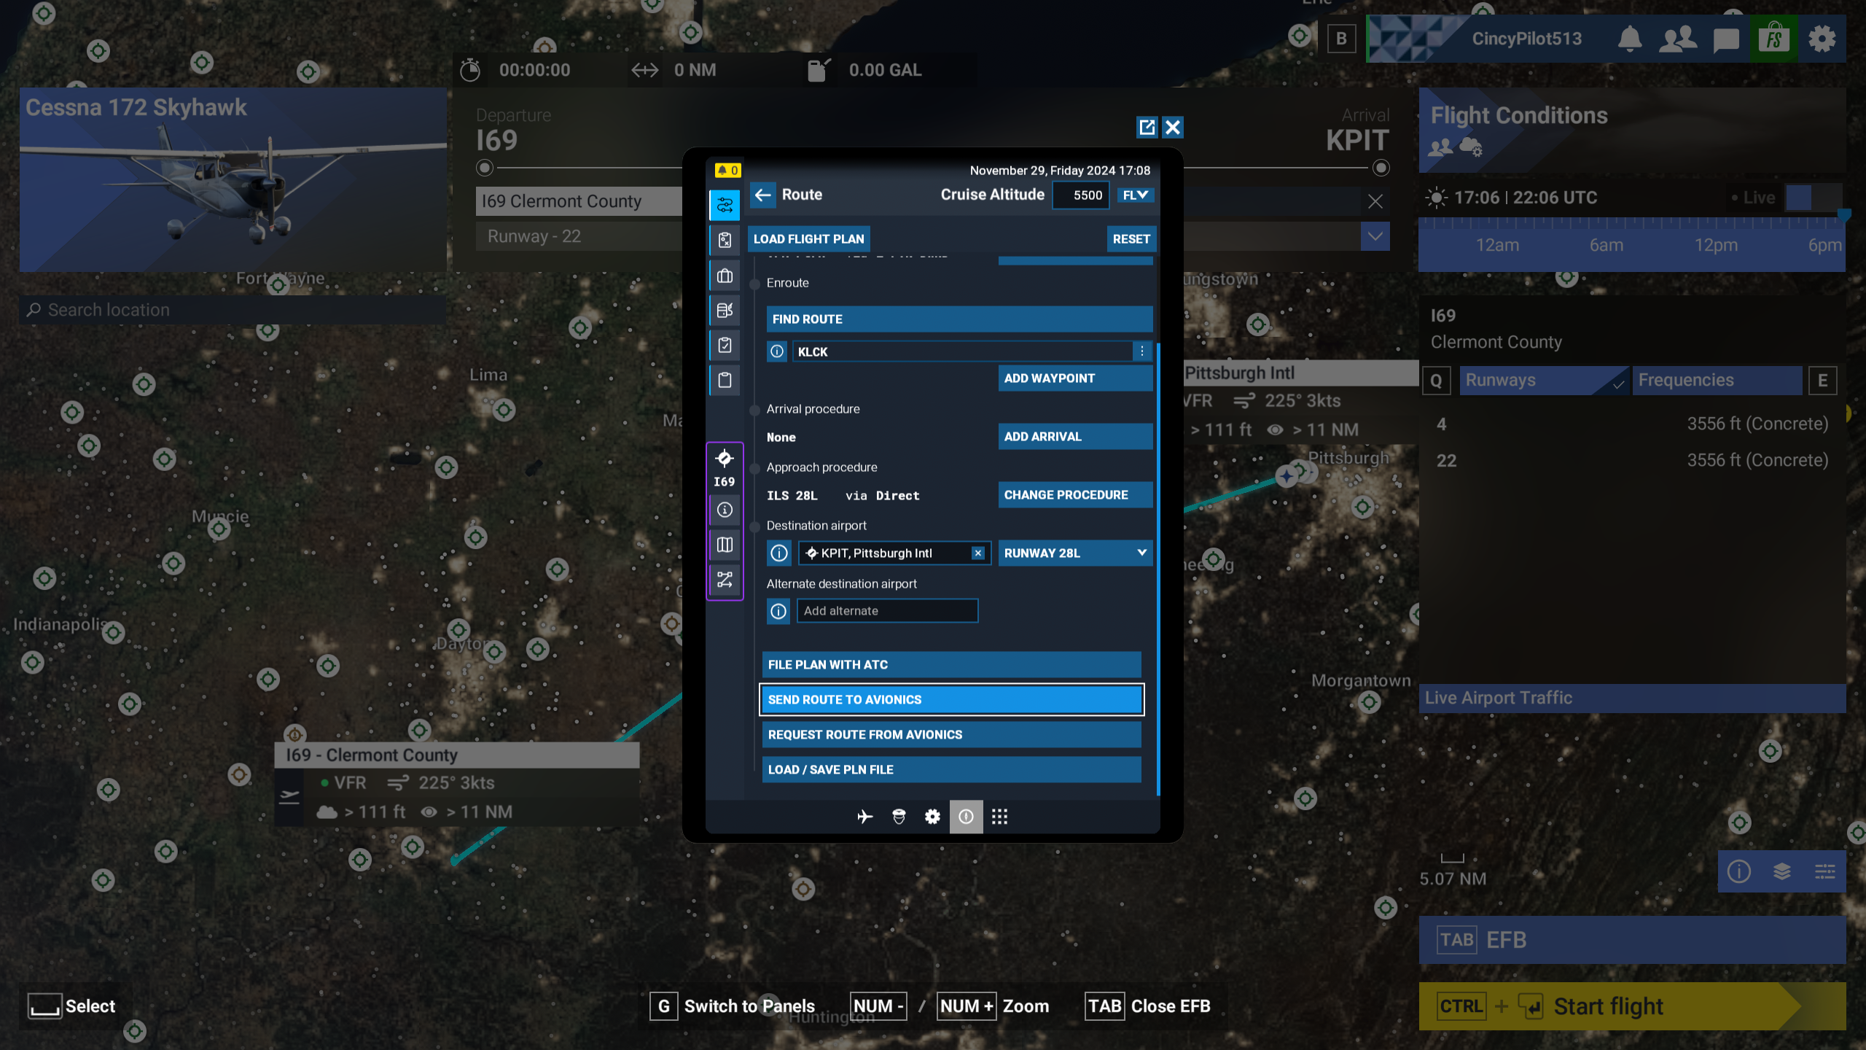Click ADD WAYPOINT
Screen dimensions: 1866x1050
point(1076,378)
